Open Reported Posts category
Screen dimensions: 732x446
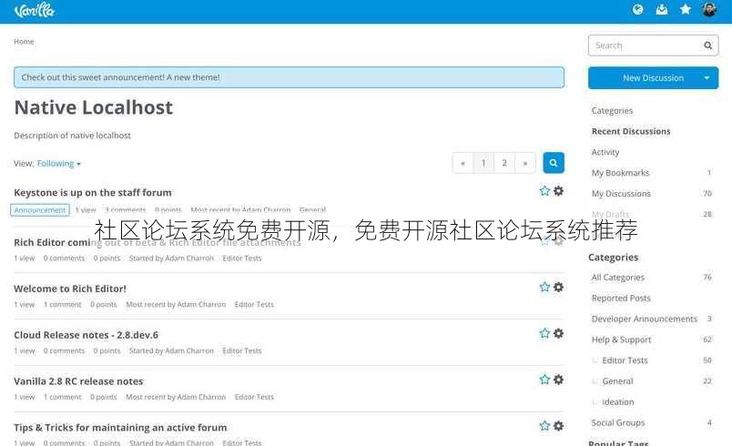pos(621,299)
